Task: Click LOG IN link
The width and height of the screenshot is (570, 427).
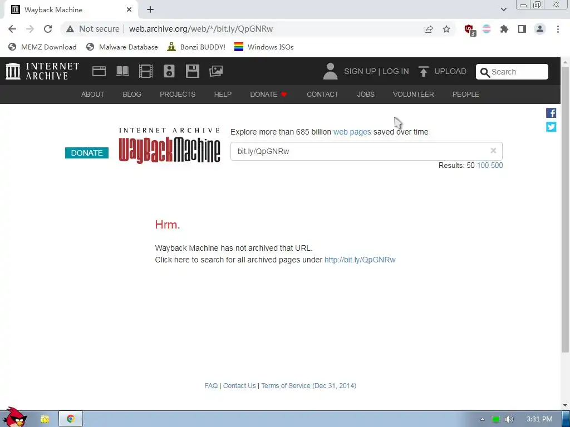Action: (x=396, y=71)
